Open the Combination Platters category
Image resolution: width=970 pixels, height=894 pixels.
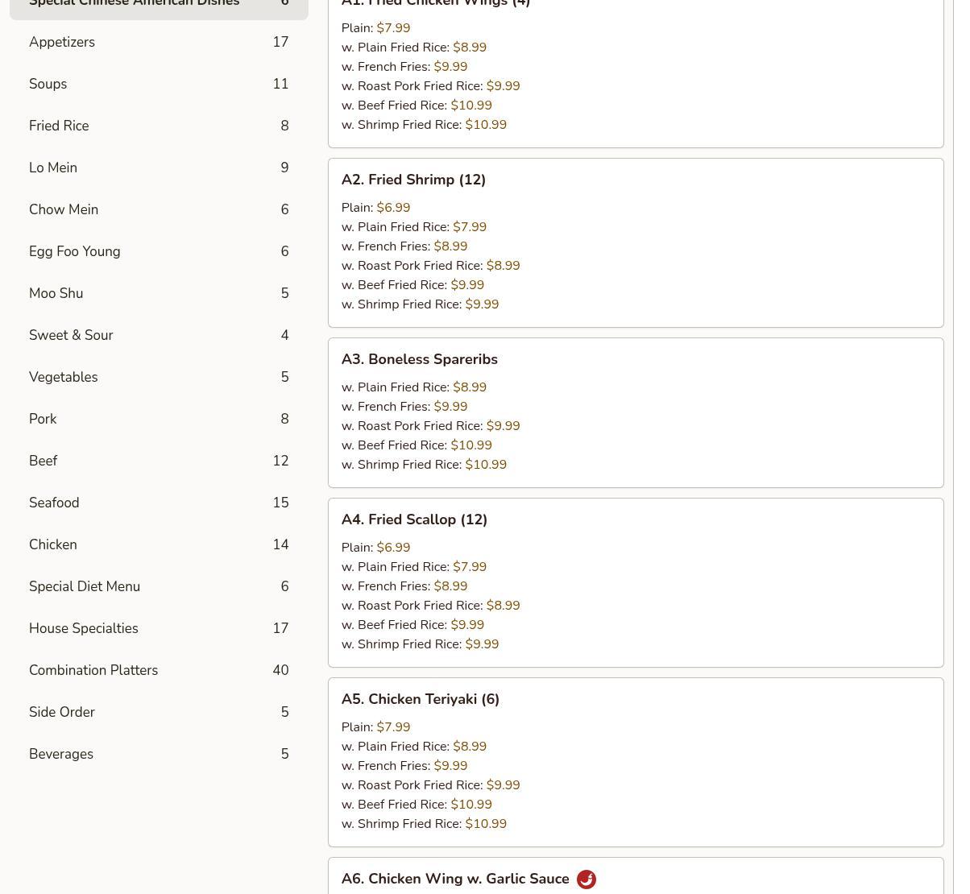click(159, 670)
